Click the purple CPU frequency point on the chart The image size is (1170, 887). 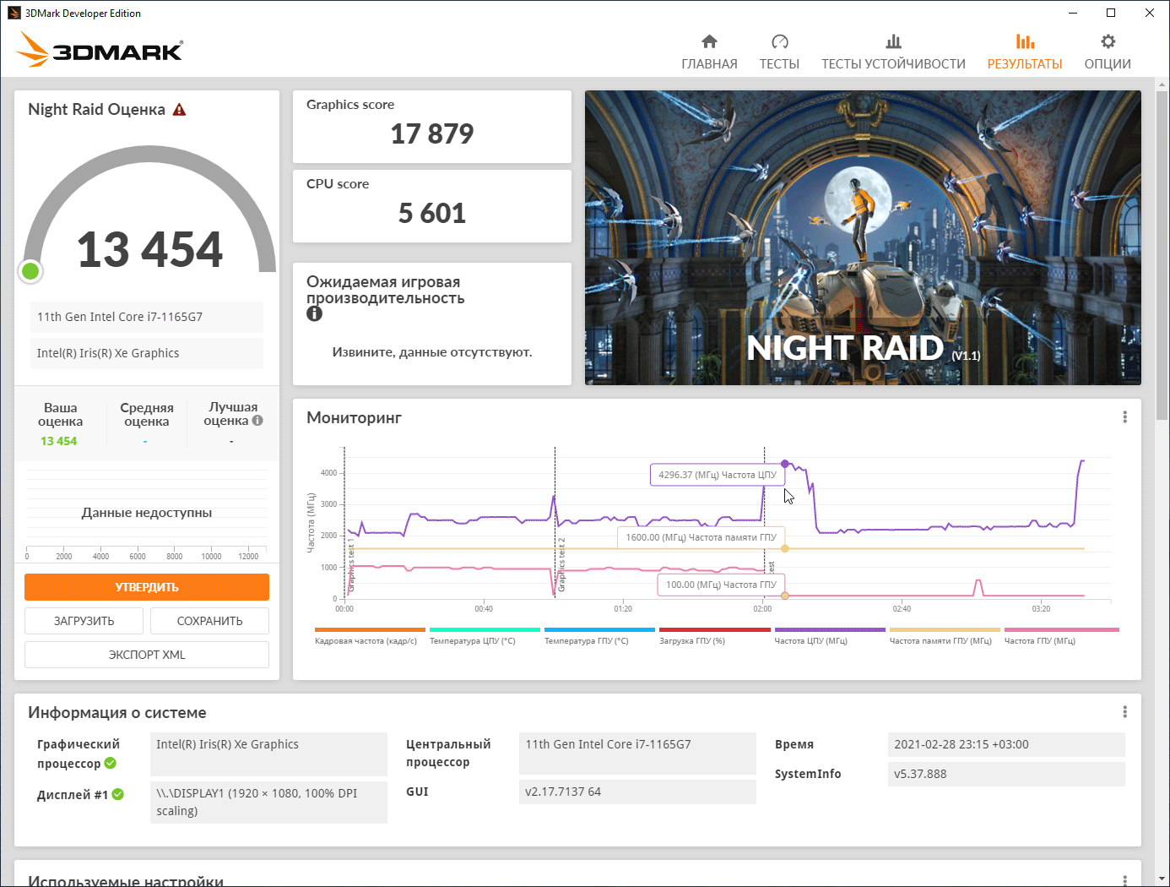tap(785, 464)
